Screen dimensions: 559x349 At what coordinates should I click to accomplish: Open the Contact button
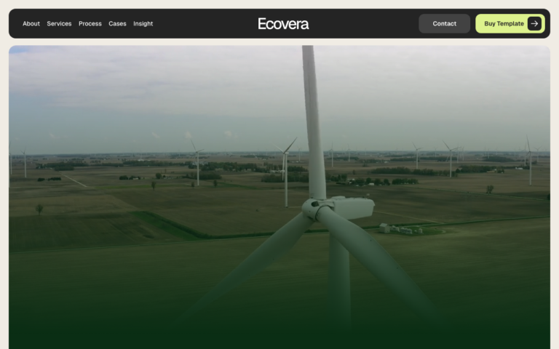click(x=444, y=23)
